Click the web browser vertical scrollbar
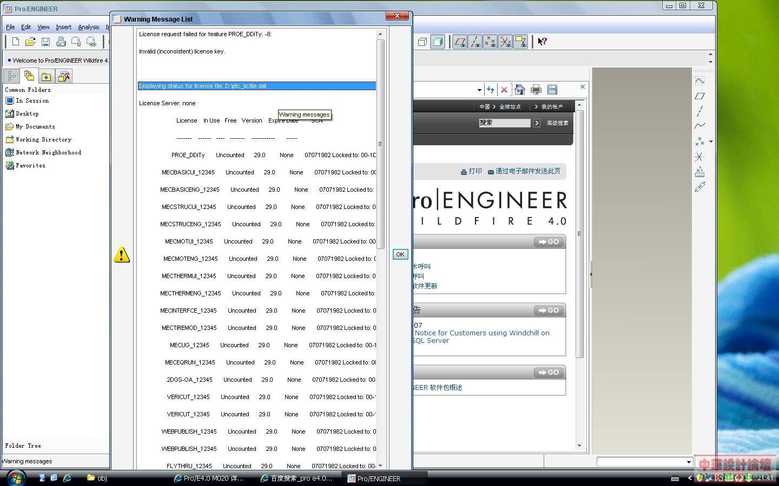The width and height of the screenshot is (779, 486). coord(579,234)
